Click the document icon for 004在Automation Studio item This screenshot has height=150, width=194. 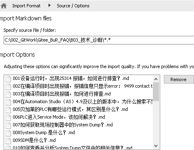click(x=8, y=102)
